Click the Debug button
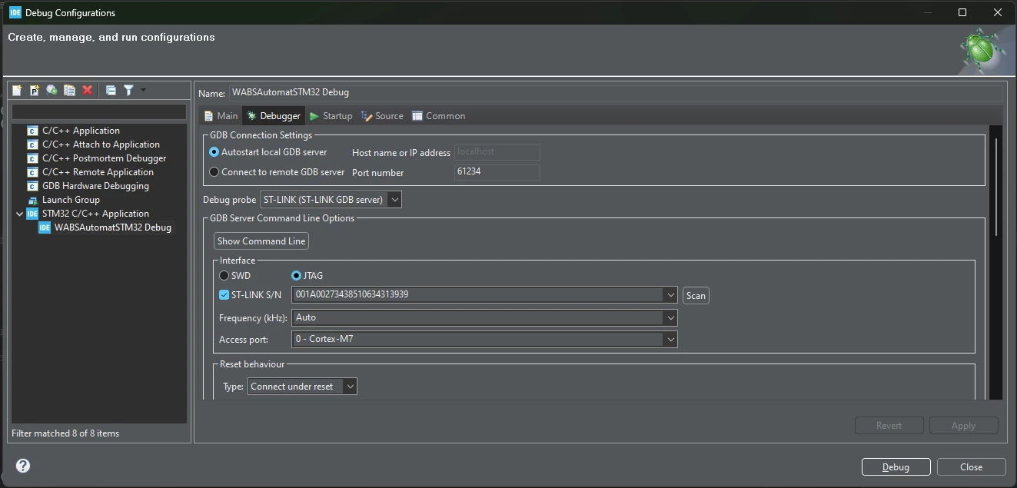1017x488 pixels. 896,466
